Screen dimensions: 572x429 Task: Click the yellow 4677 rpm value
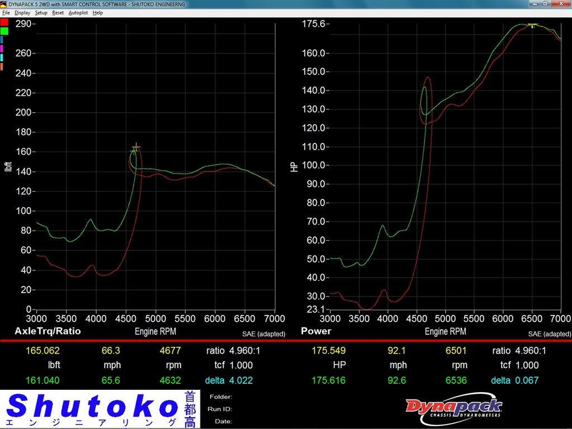170,351
